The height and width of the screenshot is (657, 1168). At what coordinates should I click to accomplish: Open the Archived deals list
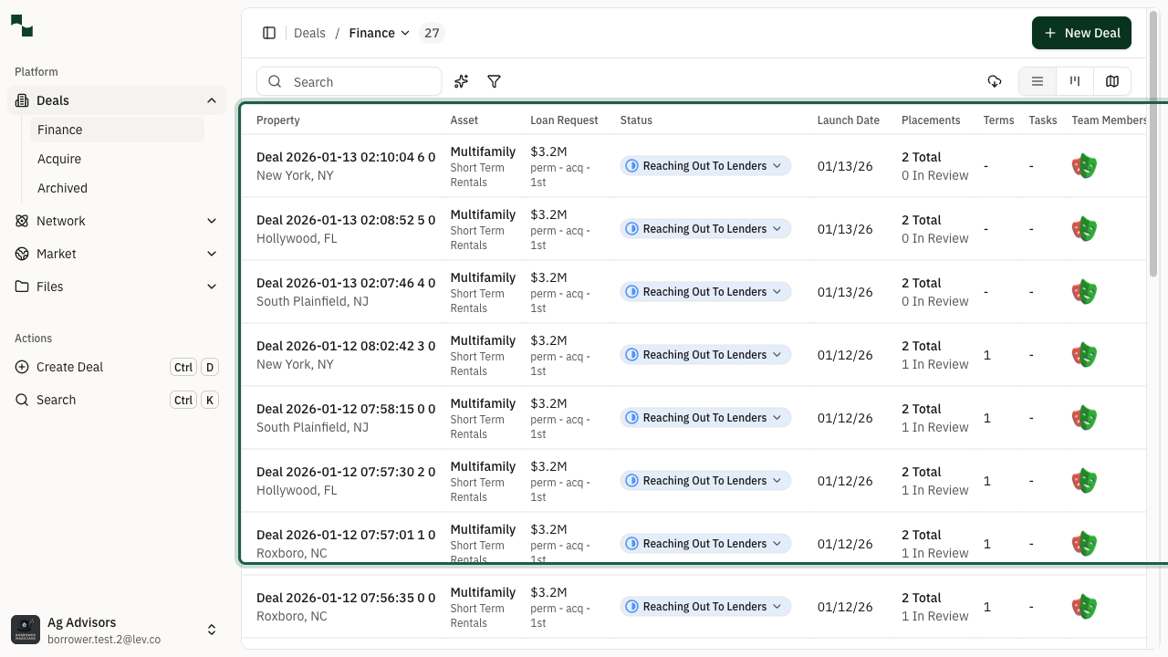(62, 188)
